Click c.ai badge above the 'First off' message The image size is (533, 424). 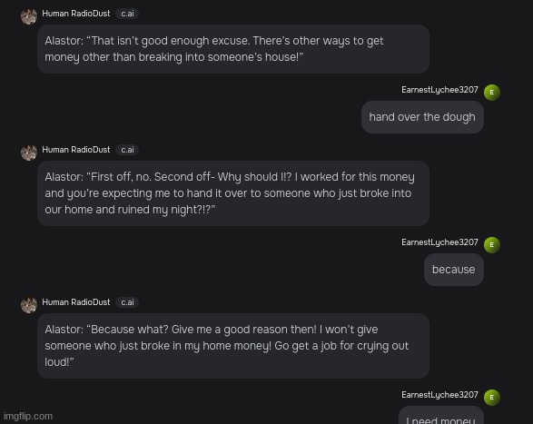(127, 150)
